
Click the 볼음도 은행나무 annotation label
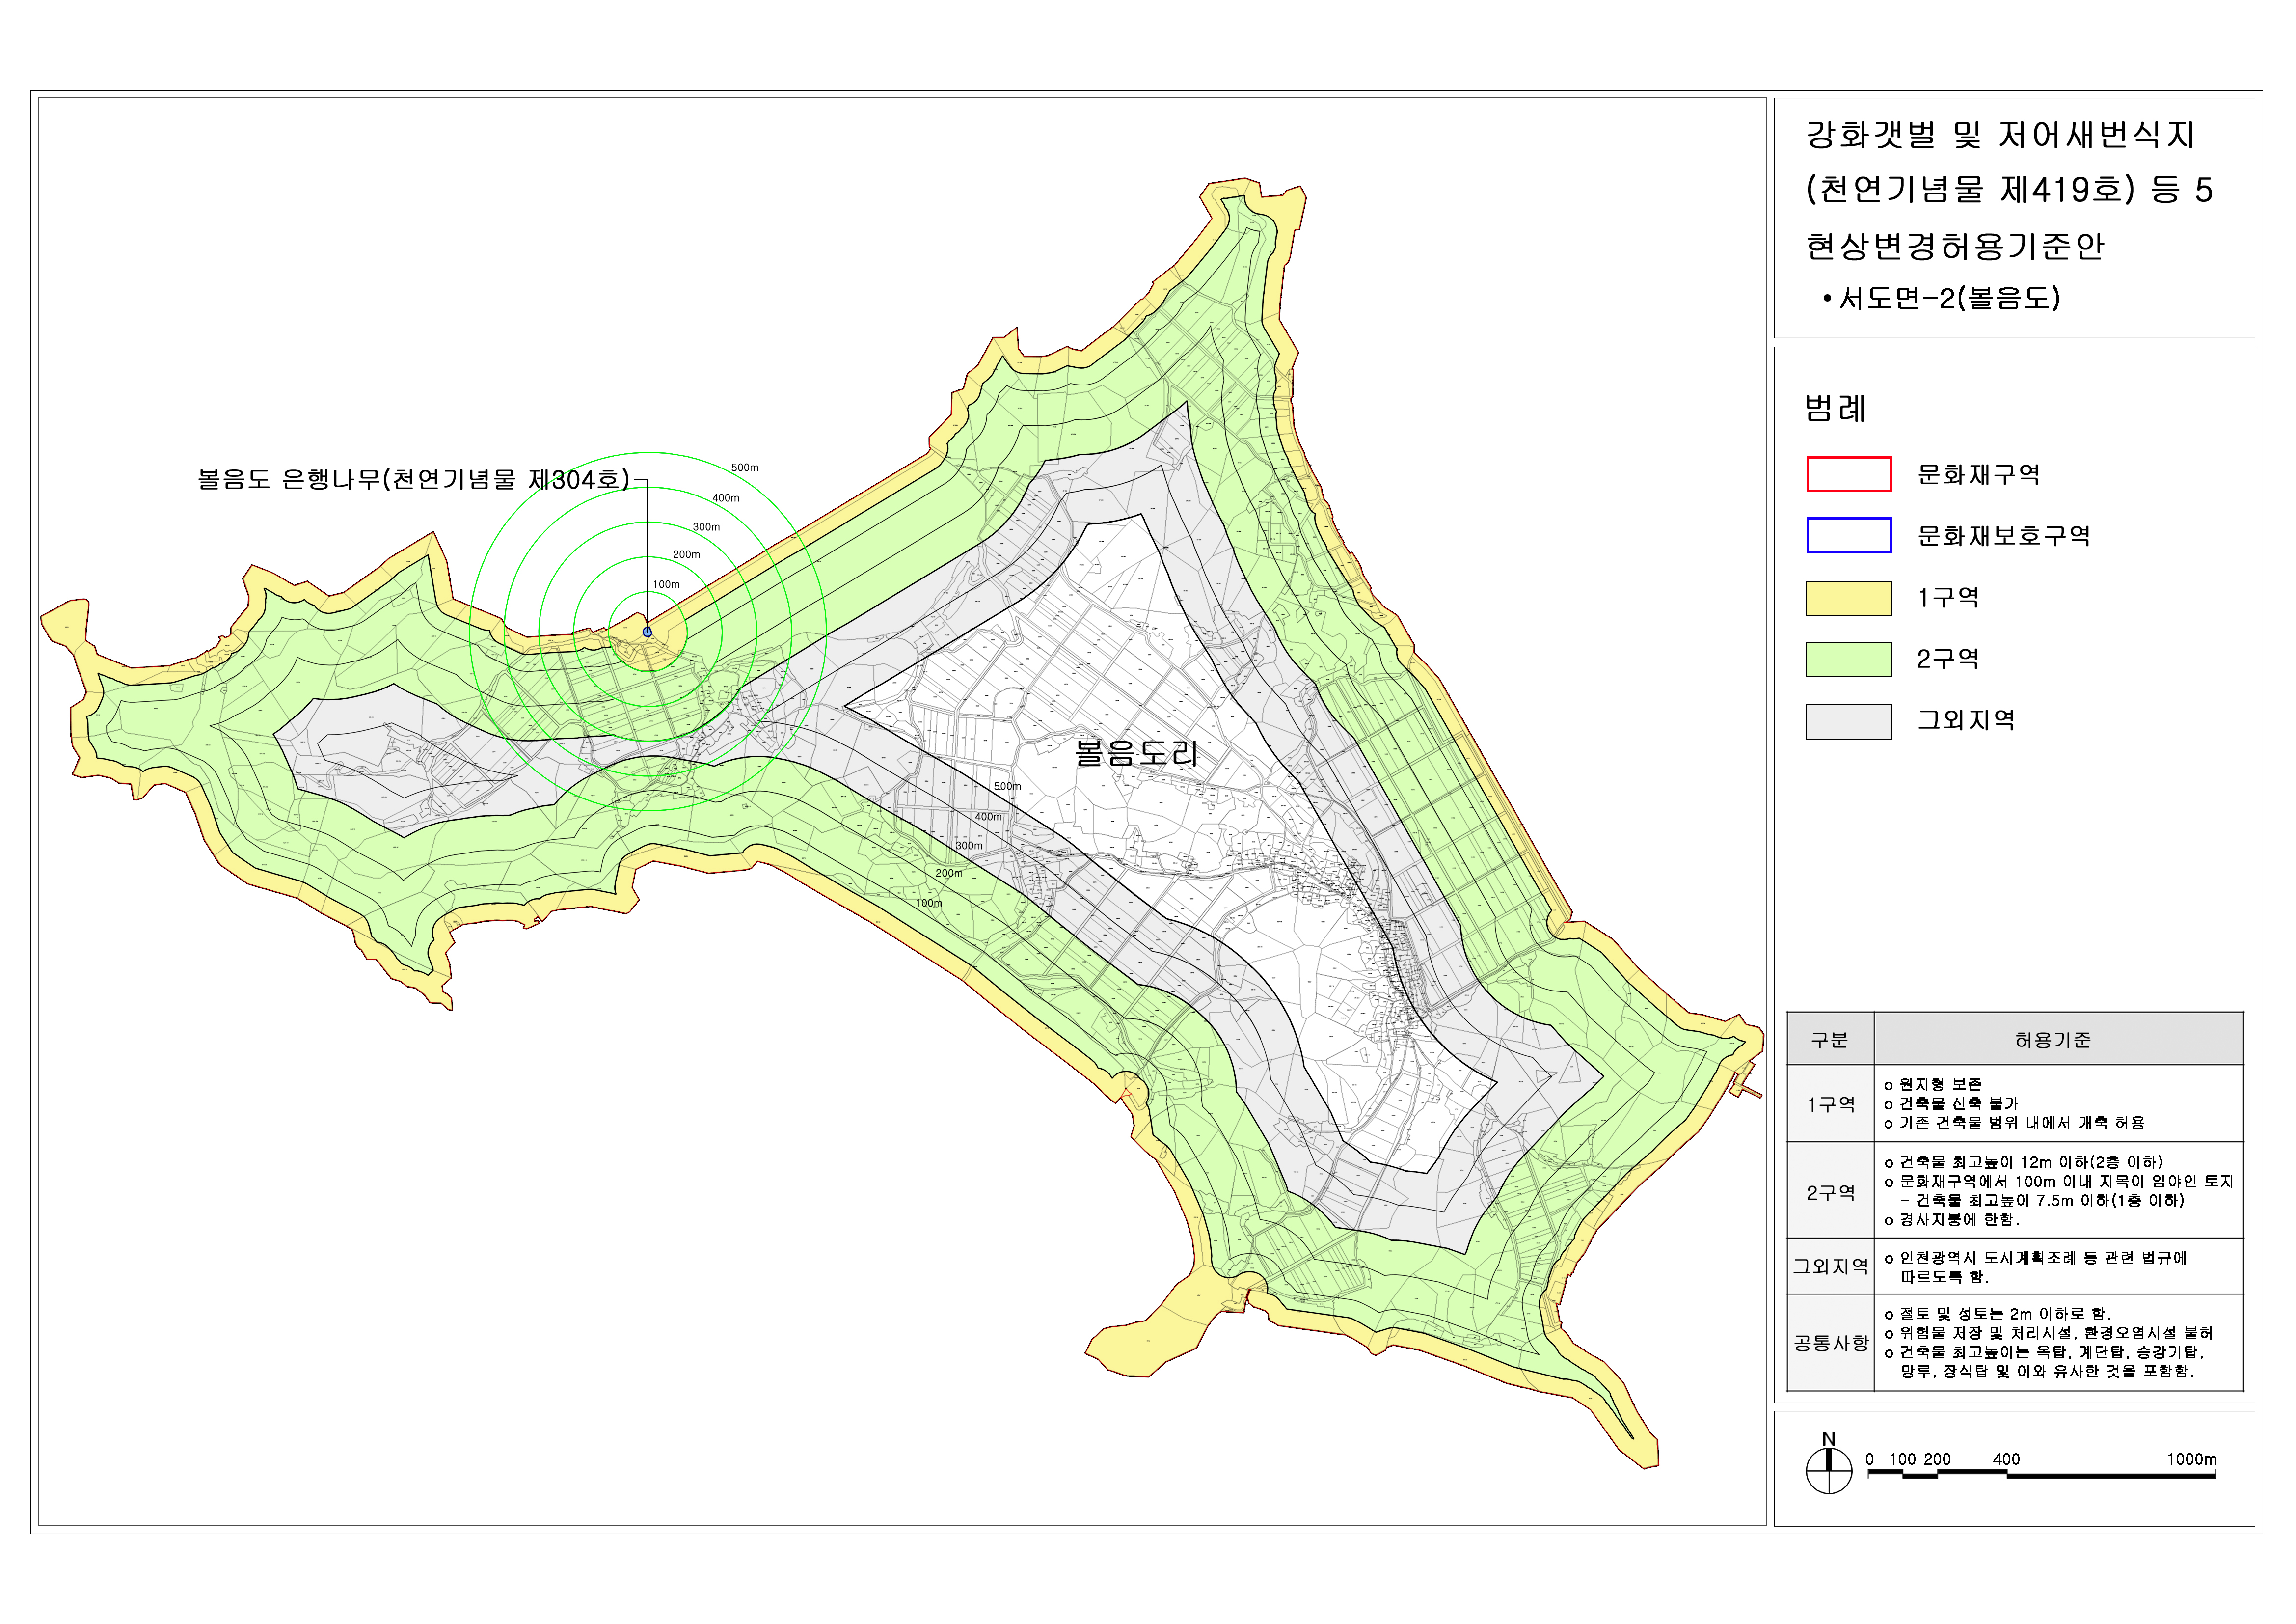(413, 480)
